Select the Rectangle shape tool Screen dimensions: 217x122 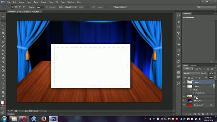coord(3,88)
